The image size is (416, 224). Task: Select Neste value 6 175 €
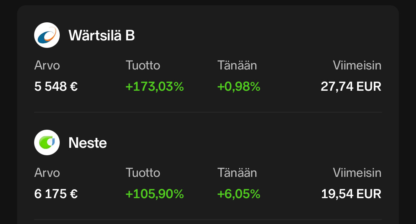tap(56, 194)
